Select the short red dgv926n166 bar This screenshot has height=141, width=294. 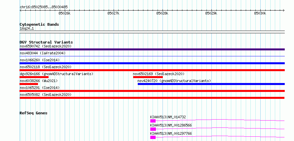(x=34, y=77)
